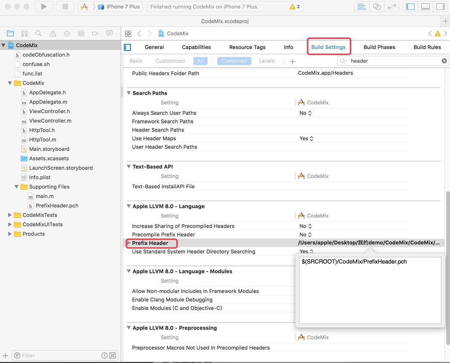
Task: Click the header search field
Action: 393,61
